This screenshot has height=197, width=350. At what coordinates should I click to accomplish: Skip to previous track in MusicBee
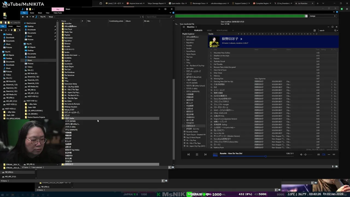pyautogui.click(x=188, y=155)
